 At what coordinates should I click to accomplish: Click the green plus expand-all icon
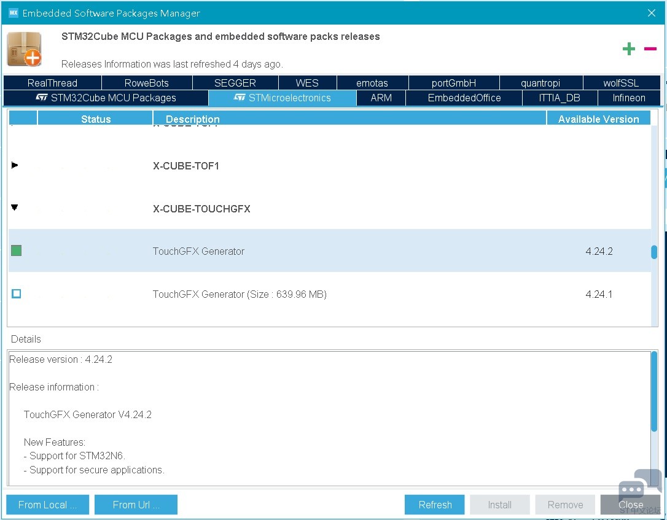[x=628, y=49]
